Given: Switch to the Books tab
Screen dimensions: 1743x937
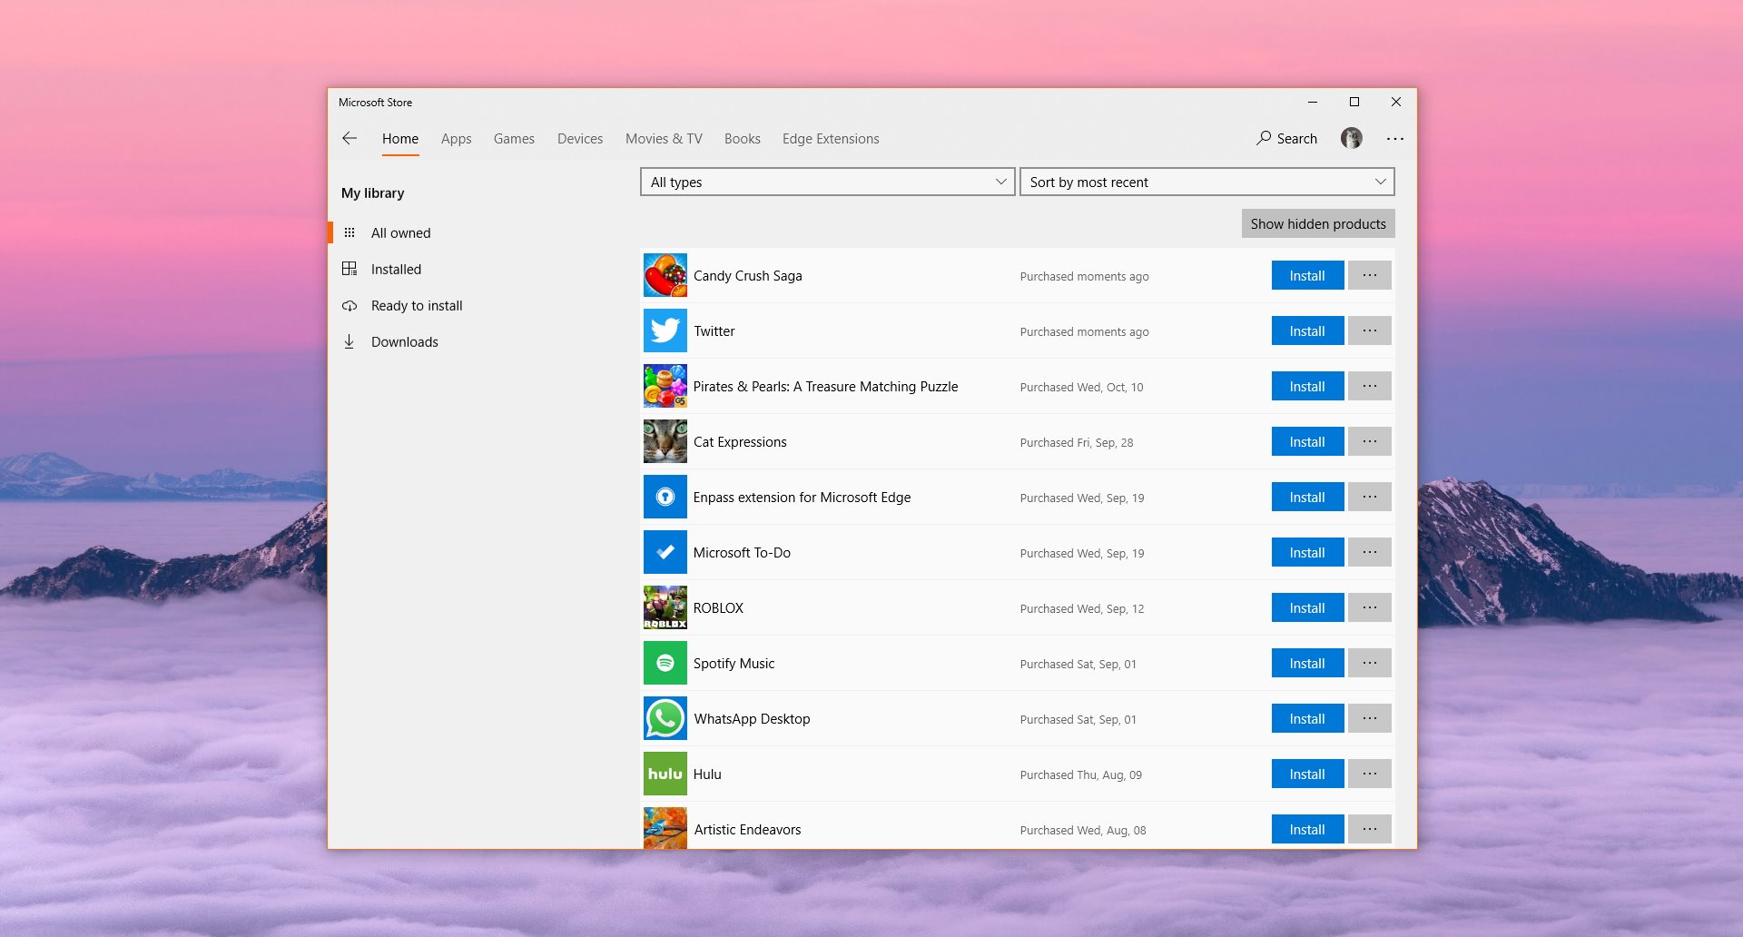Looking at the screenshot, I should coord(743,138).
